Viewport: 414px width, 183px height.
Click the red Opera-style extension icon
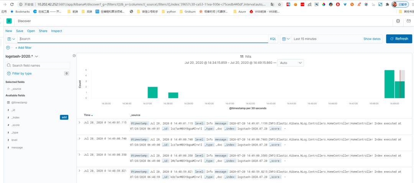click(x=338, y=5)
